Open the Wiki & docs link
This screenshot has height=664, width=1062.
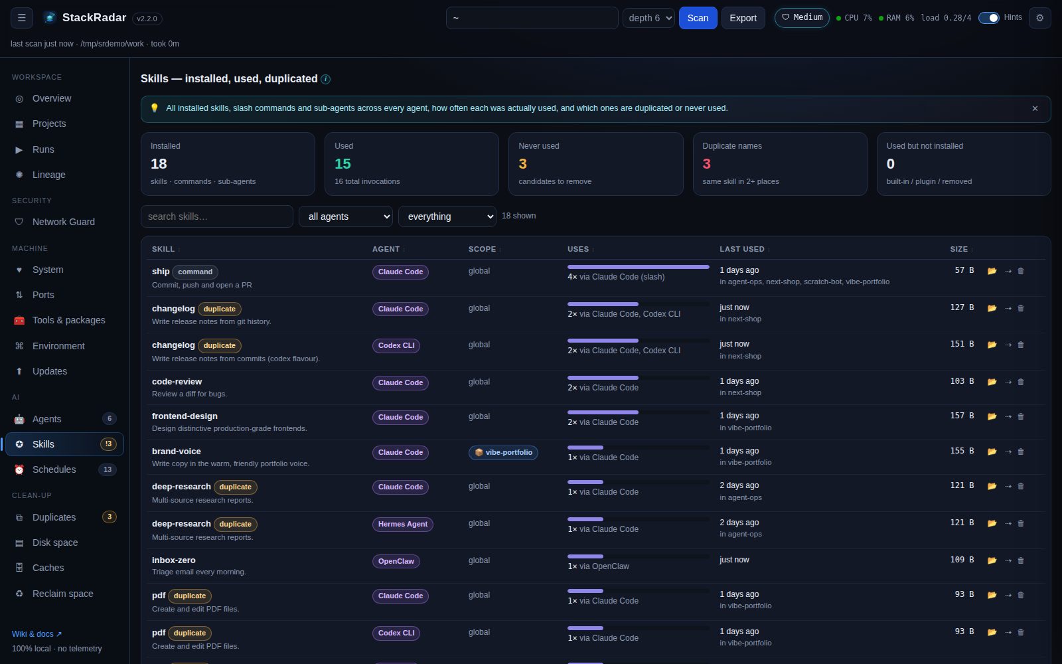tap(37, 634)
